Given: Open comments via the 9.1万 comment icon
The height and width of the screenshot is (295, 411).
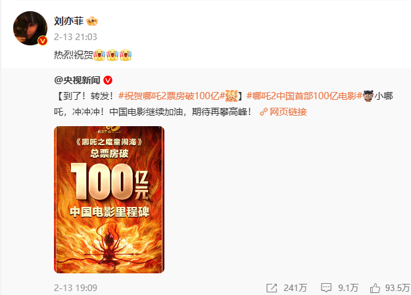Looking at the screenshot, I should pyautogui.click(x=326, y=288).
